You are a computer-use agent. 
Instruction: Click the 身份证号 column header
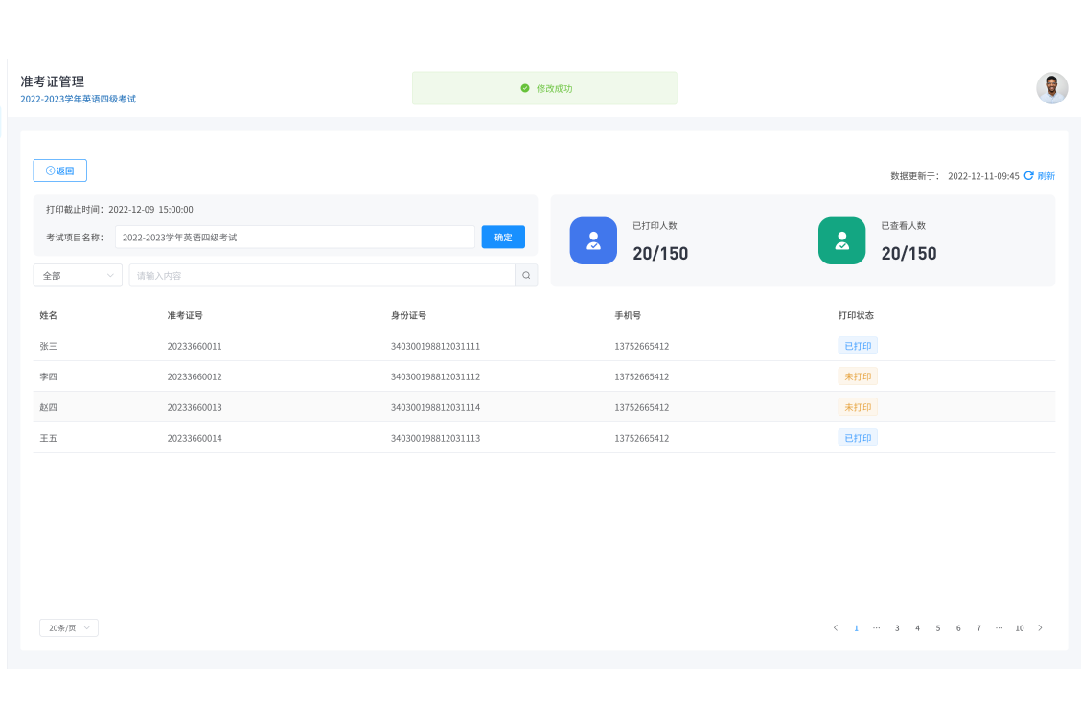coord(408,315)
